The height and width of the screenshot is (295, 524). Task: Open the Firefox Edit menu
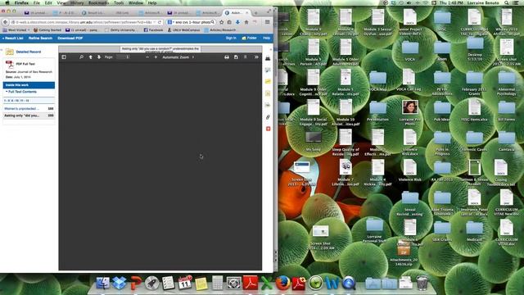click(48, 2)
